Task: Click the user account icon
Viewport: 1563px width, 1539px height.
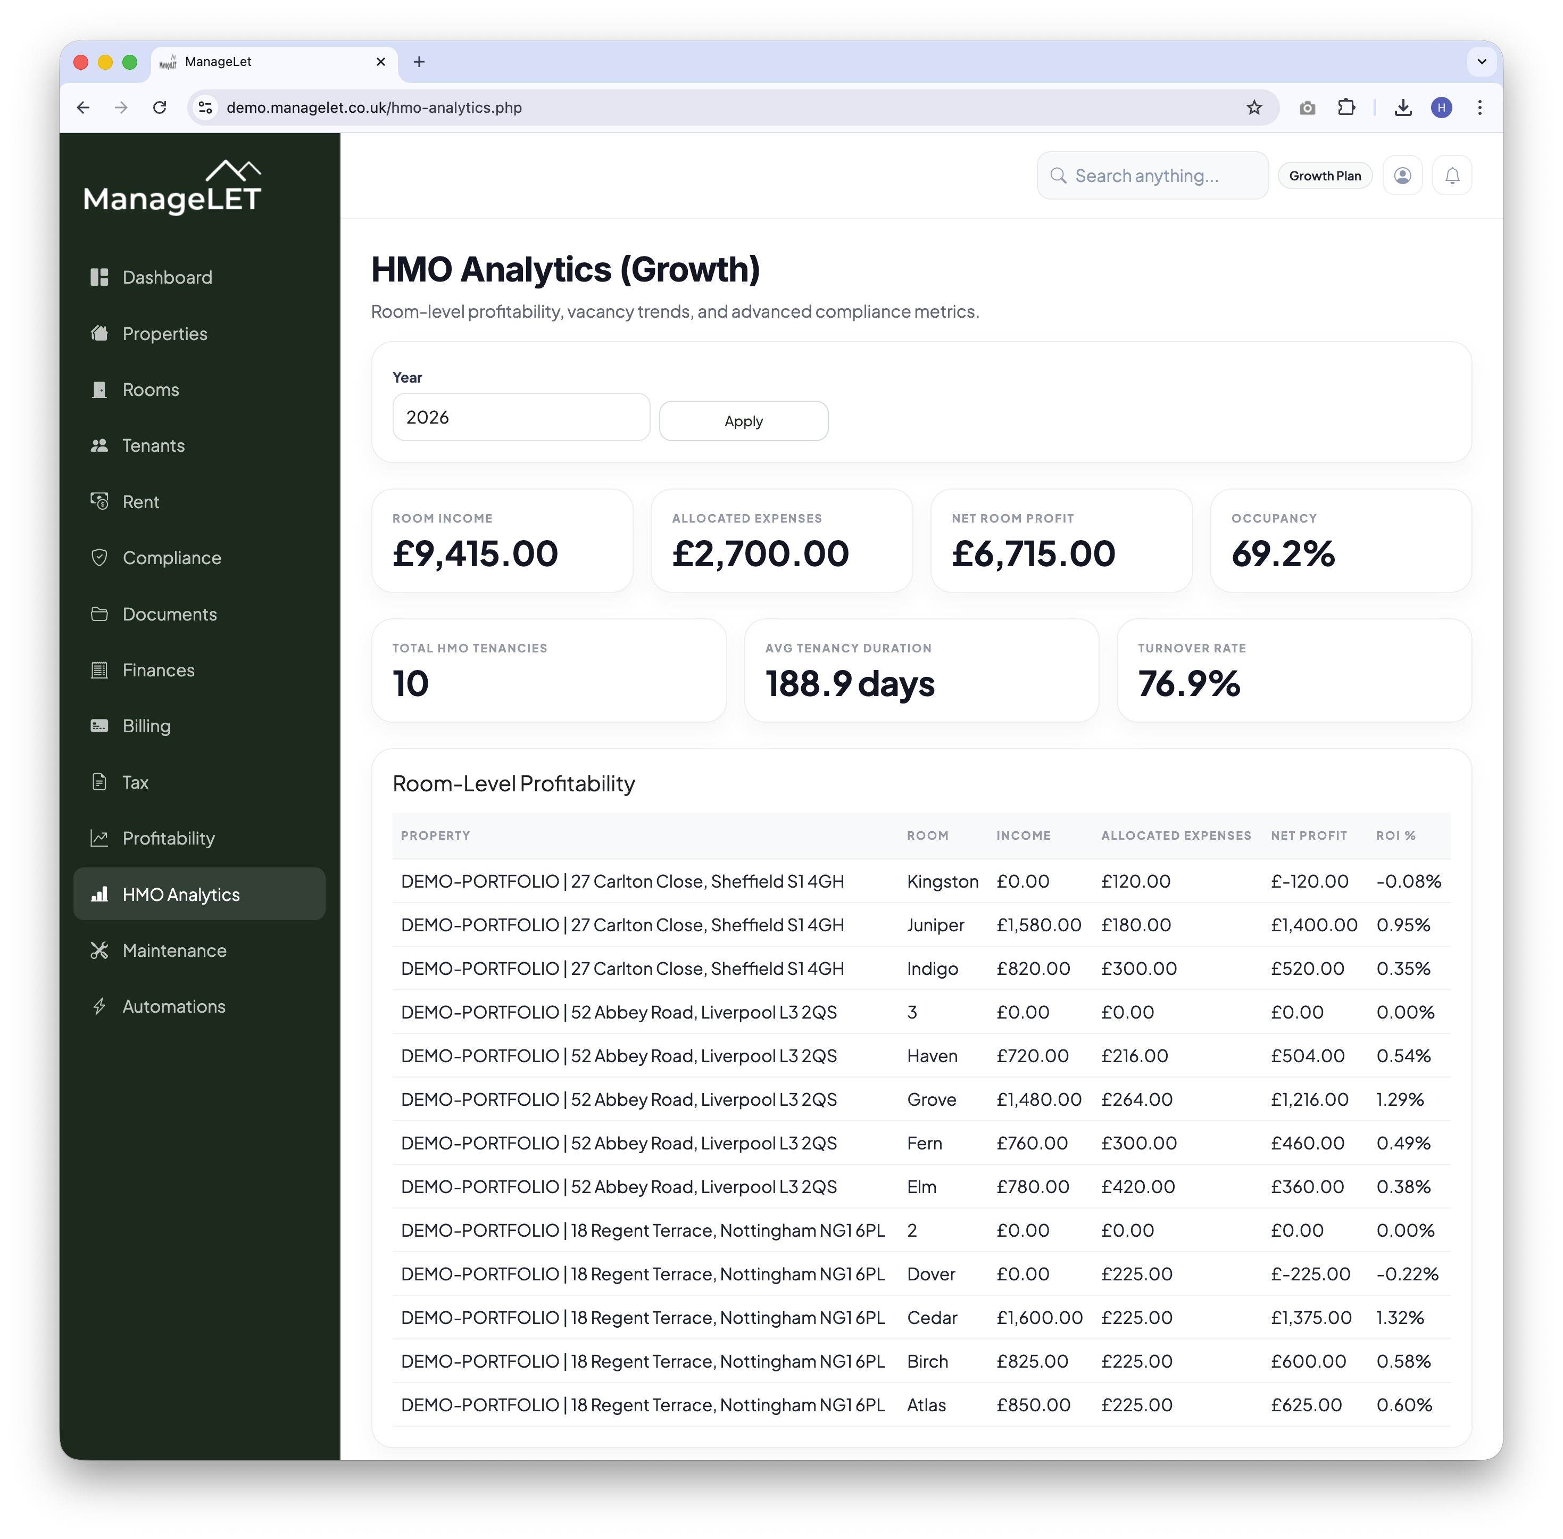Action: point(1403,176)
